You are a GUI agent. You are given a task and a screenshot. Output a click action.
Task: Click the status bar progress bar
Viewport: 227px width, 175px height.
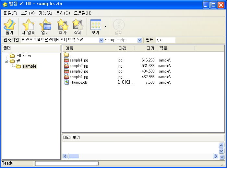click(x=67, y=163)
